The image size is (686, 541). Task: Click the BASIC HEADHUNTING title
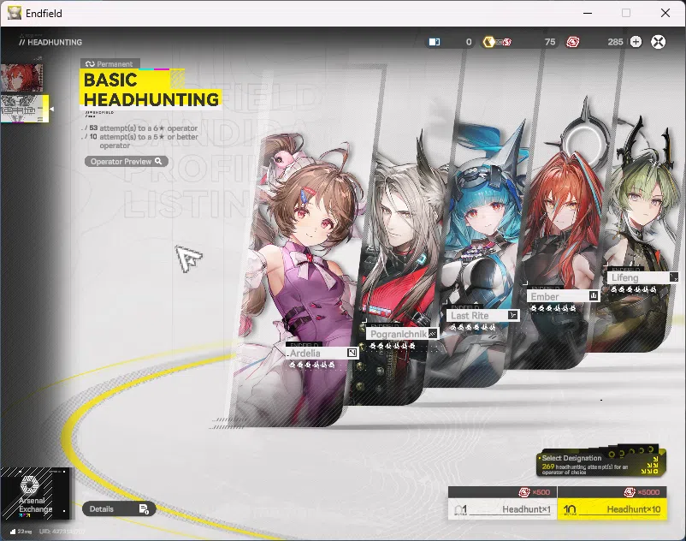151,90
